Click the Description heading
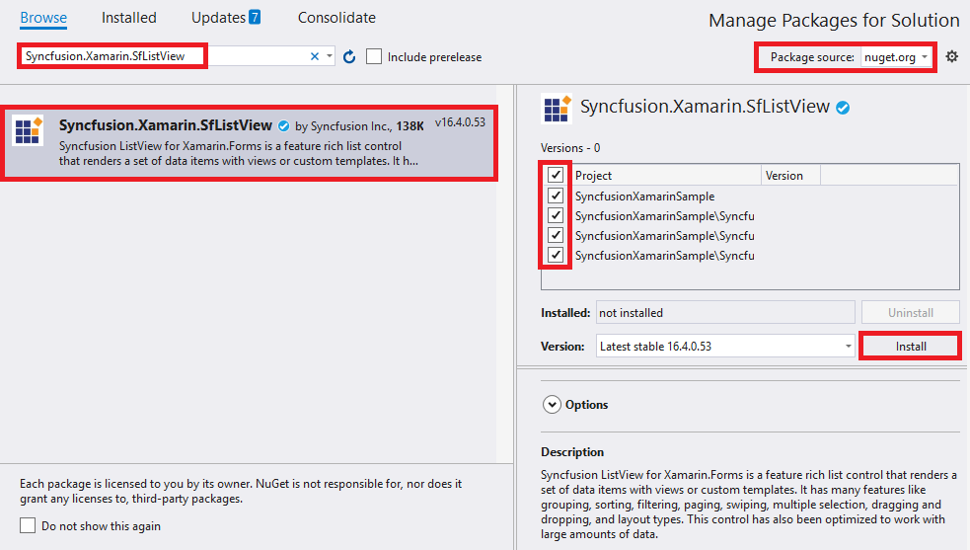 (572, 452)
